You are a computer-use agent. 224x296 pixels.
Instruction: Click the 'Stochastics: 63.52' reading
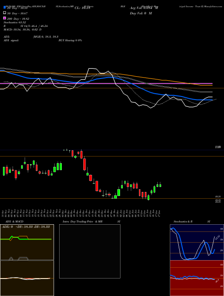[x=14, y=22]
